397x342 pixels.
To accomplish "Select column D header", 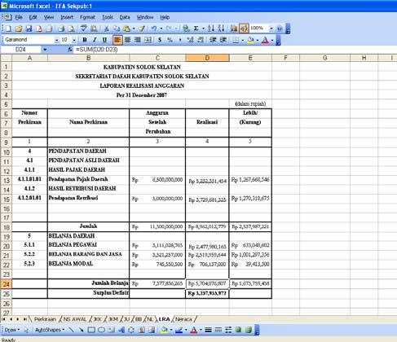I will pyautogui.click(x=207, y=58).
